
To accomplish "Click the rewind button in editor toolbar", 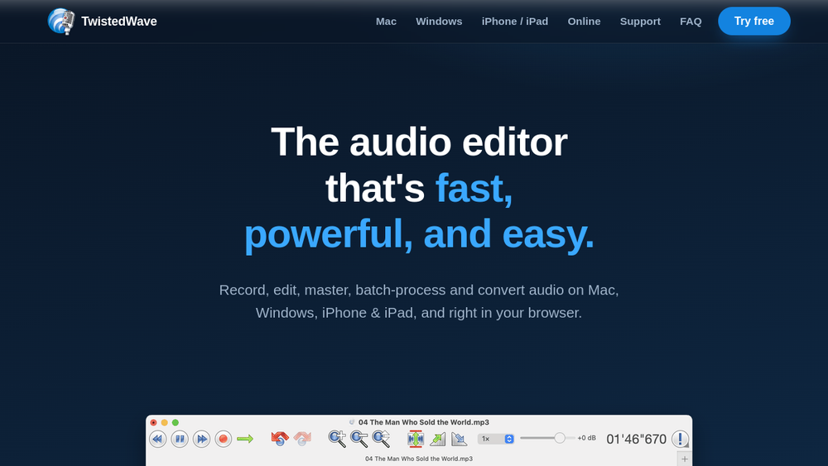I will pos(158,439).
